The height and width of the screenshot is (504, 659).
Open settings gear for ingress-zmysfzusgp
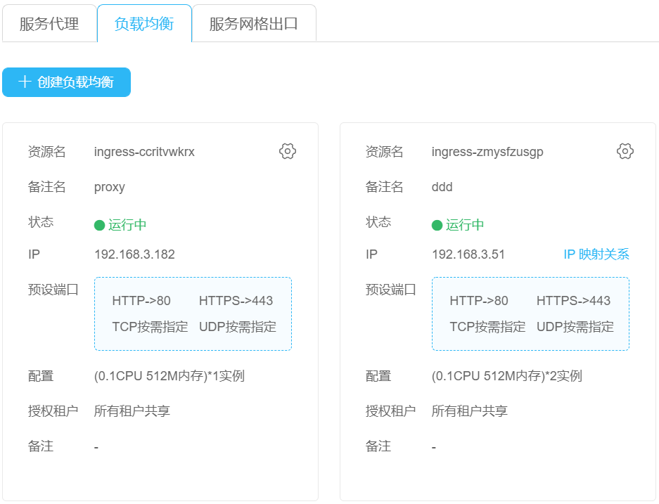click(x=625, y=151)
